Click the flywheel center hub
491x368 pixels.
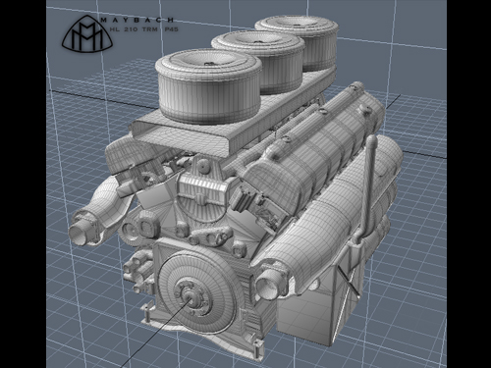point(191,295)
